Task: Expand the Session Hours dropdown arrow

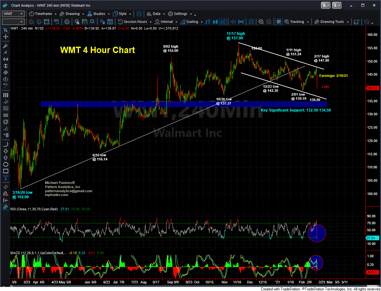Action: 151,22
